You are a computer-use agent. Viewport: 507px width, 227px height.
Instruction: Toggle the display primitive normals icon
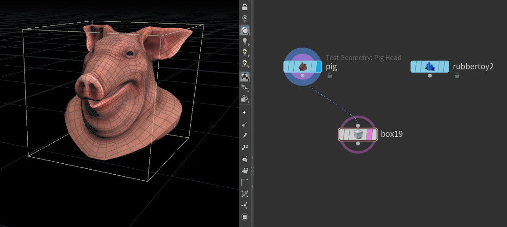click(245, 159)
